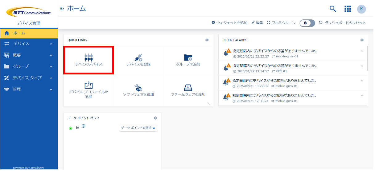
Task: Click alarm bell icon of 22:23:27 alarm
Action: pos(227,53)
